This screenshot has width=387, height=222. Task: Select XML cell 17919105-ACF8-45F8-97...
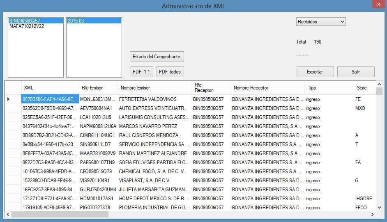[50, 208]
